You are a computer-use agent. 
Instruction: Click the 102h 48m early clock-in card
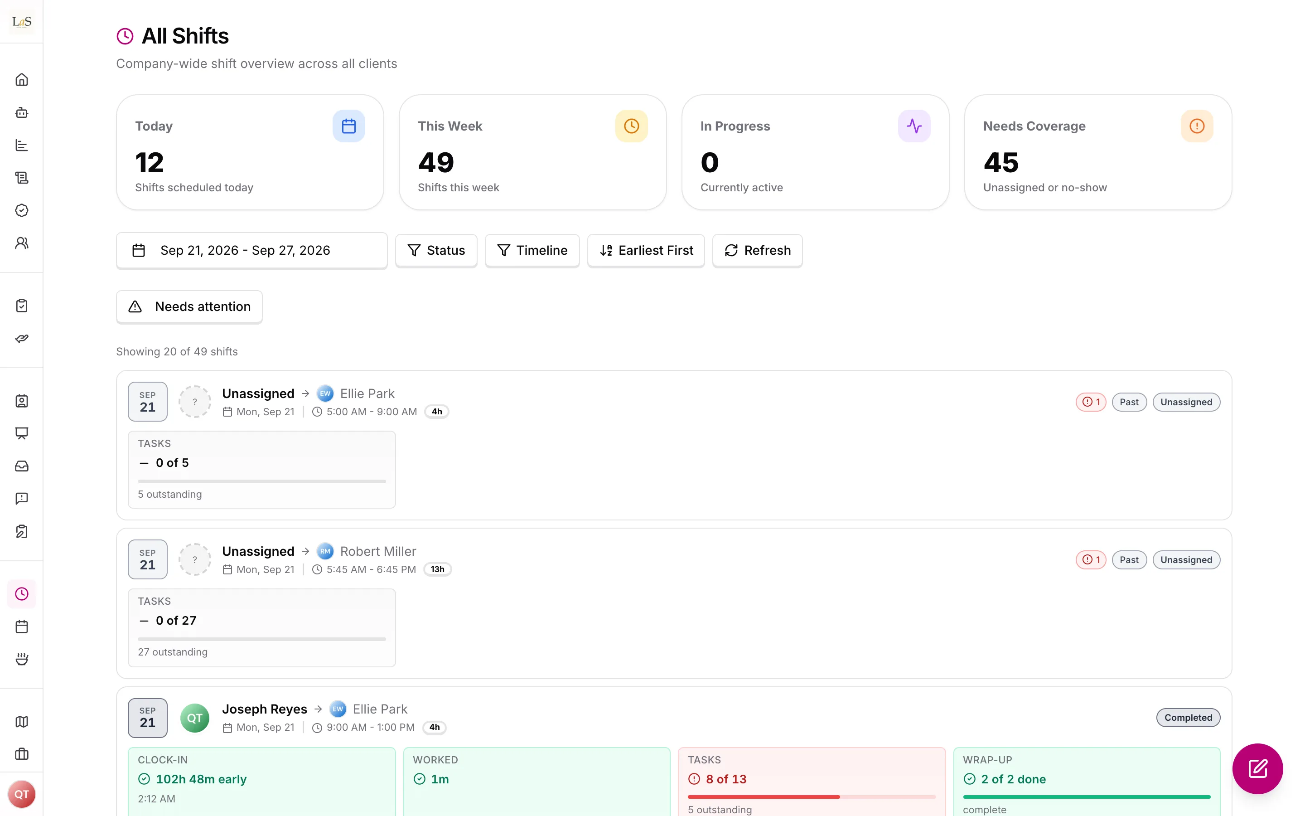261,782
